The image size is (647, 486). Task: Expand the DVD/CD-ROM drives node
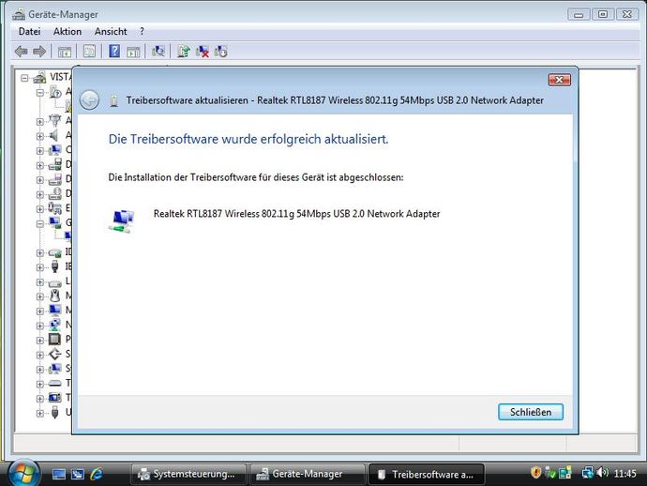coord(40,194)
